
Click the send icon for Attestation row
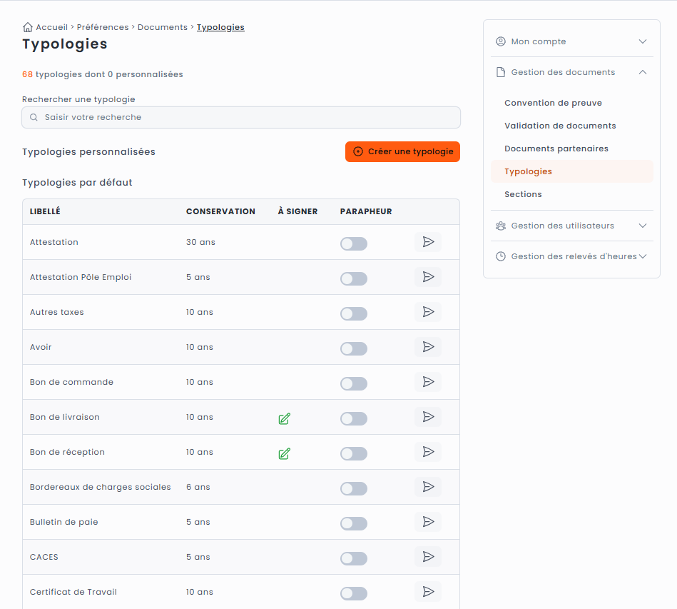[x=428, y=242]
